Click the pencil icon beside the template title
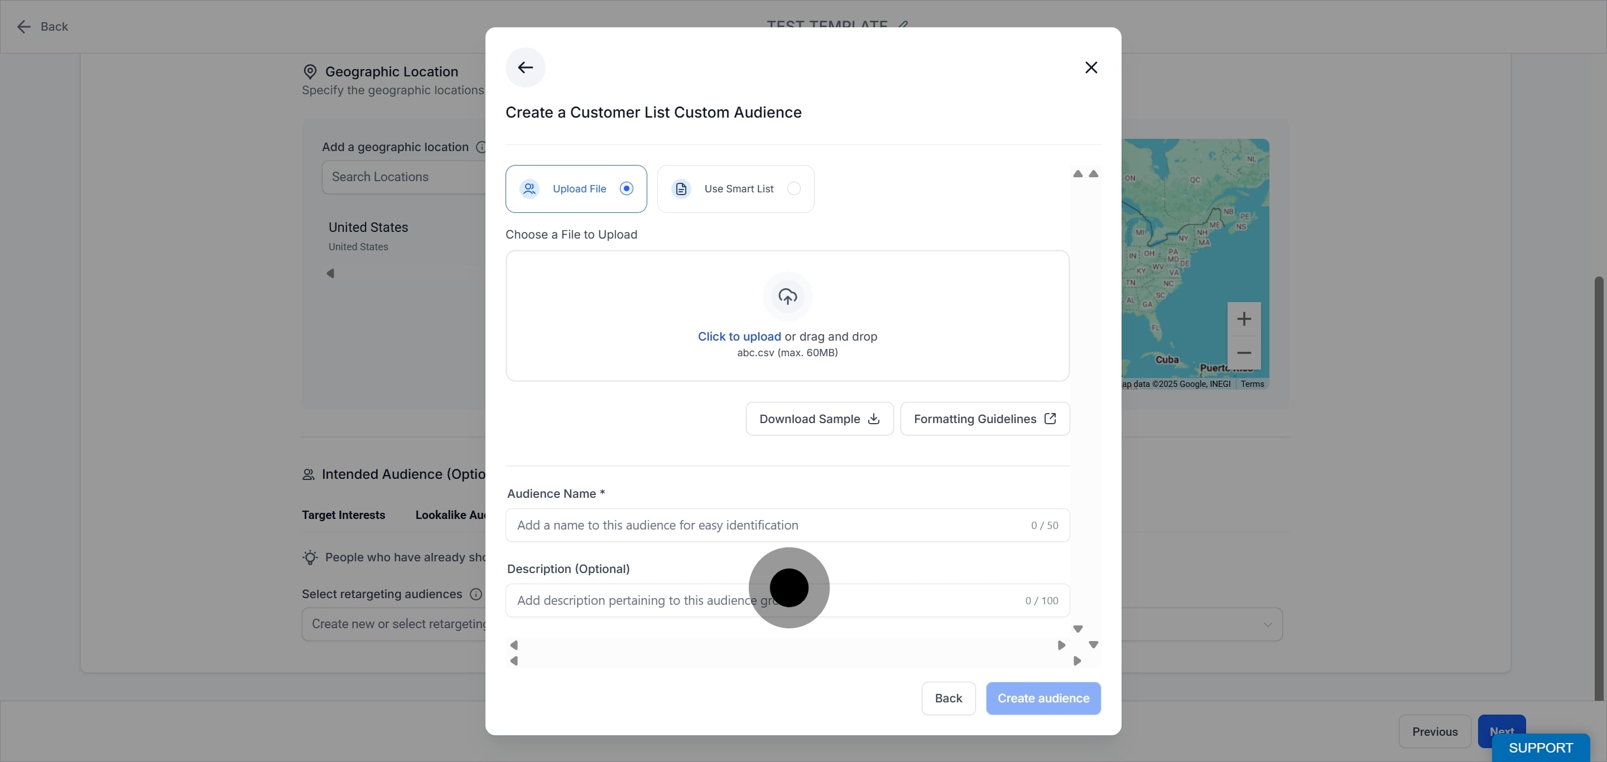The image size is (1607, 762). click(903, 26)
